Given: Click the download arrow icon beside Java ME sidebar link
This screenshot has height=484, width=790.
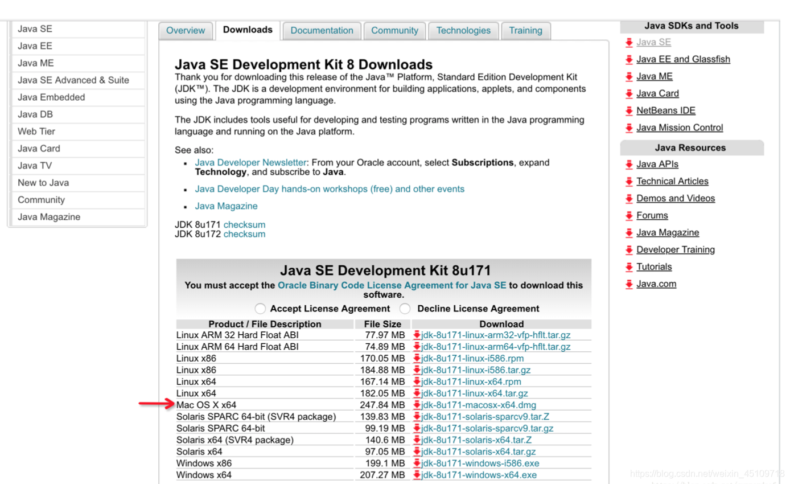Looking at the screenshot, I should click(629, 76).
